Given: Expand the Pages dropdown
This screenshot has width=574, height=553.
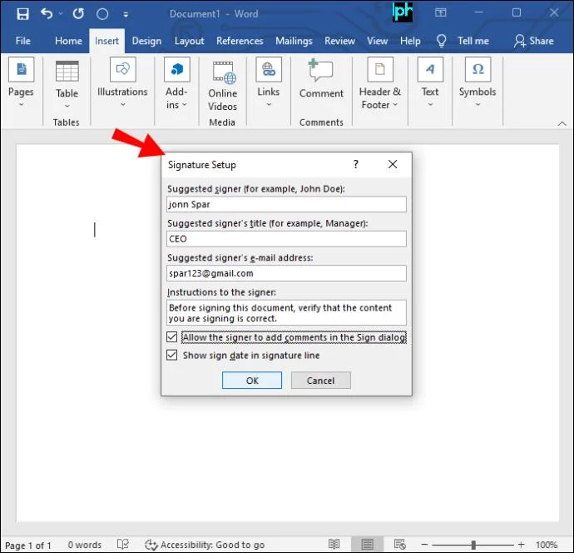Looking at the screenshot, I should pos(22,105).
